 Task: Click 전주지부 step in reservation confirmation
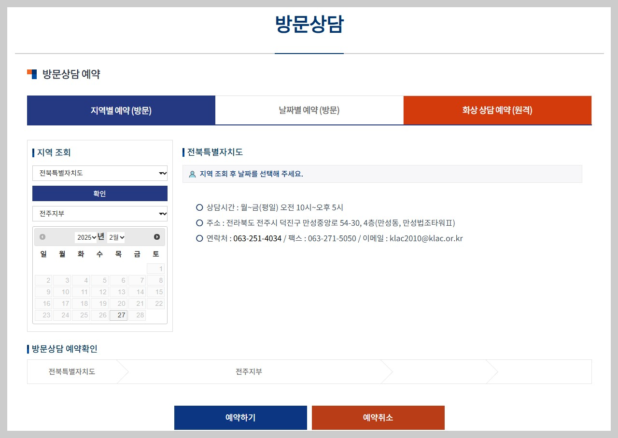[249, 372]
